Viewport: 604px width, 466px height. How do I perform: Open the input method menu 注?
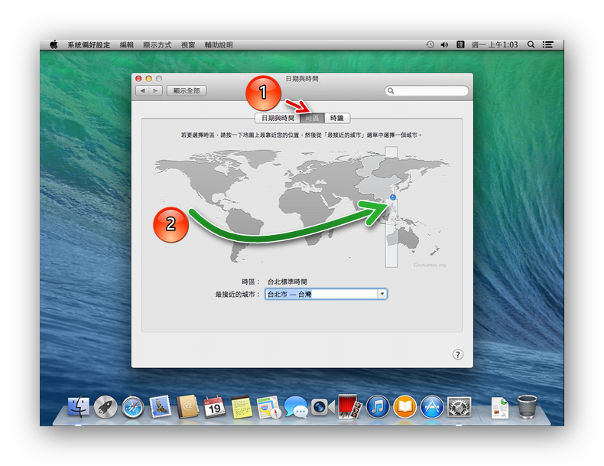click(460, 45)
